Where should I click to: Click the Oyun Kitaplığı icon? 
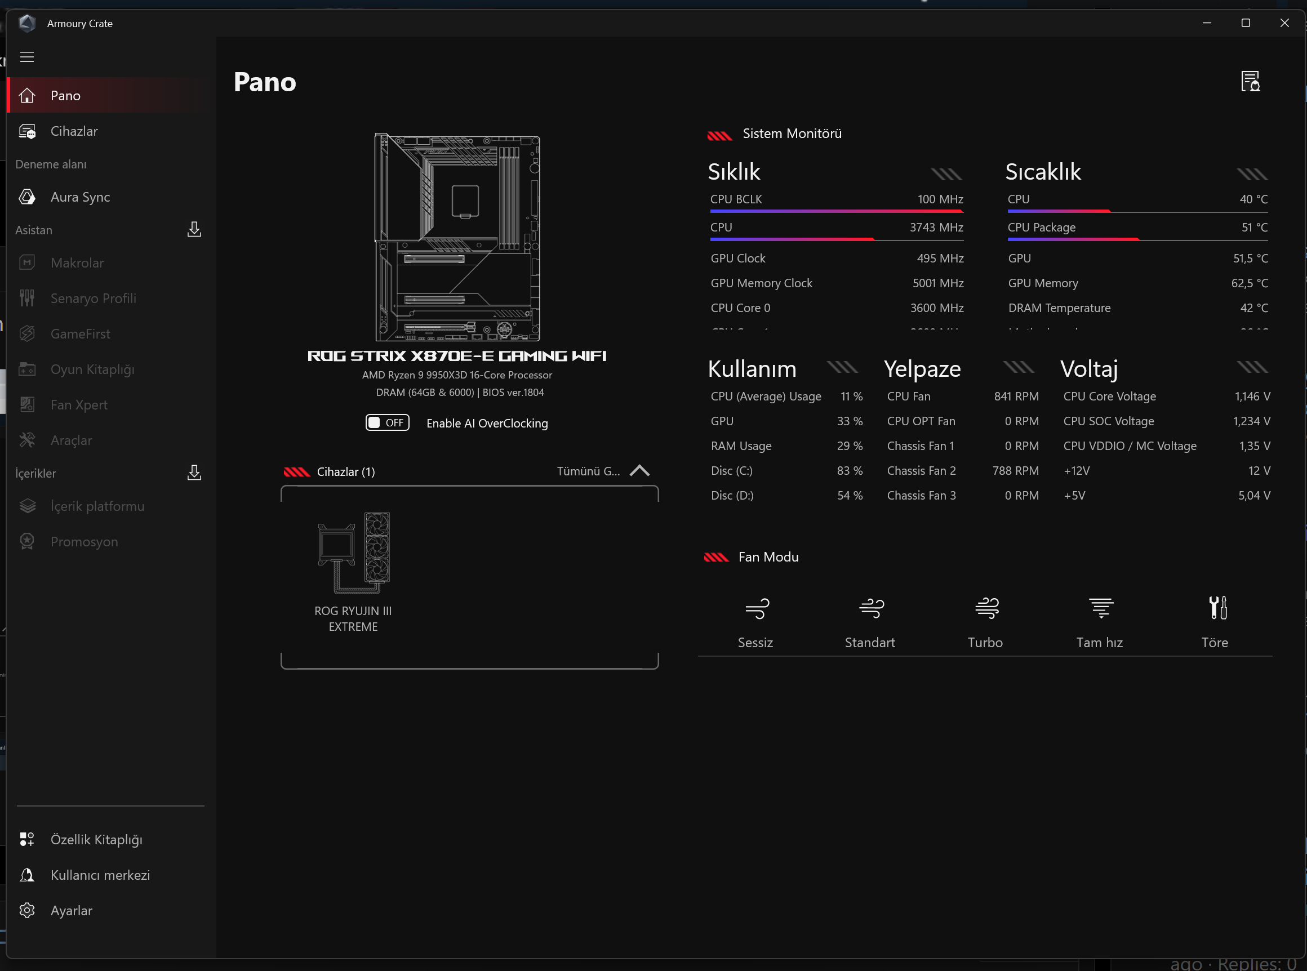(27, 369)
